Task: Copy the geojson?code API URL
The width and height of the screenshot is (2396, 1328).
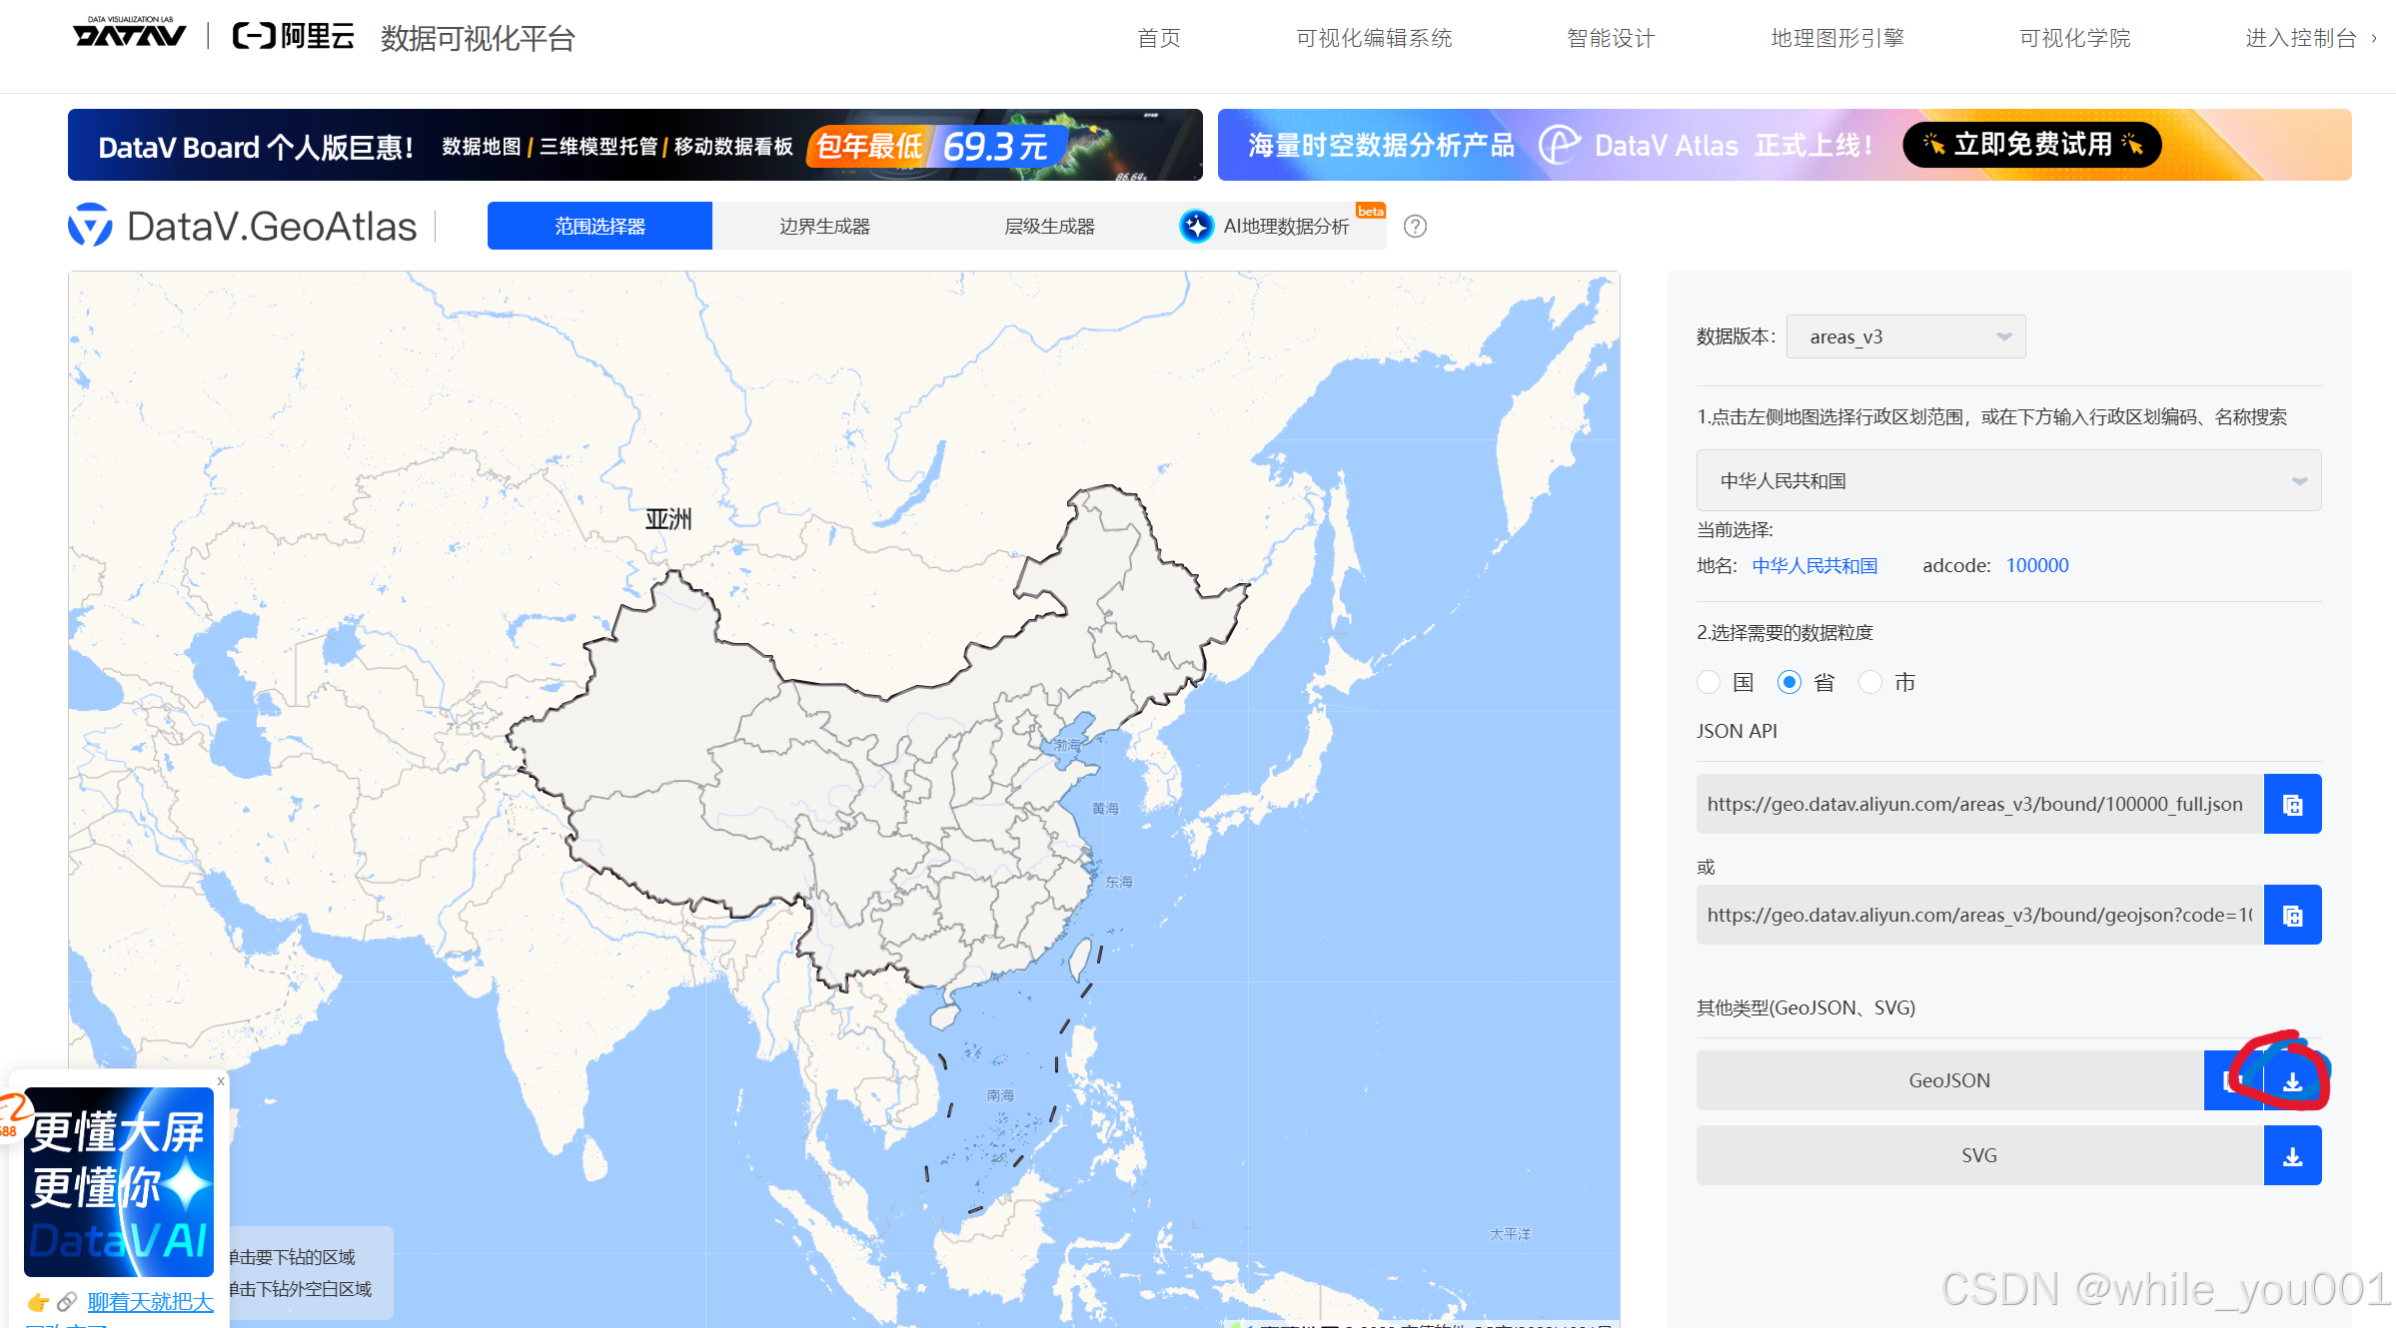Action: 2292,915
